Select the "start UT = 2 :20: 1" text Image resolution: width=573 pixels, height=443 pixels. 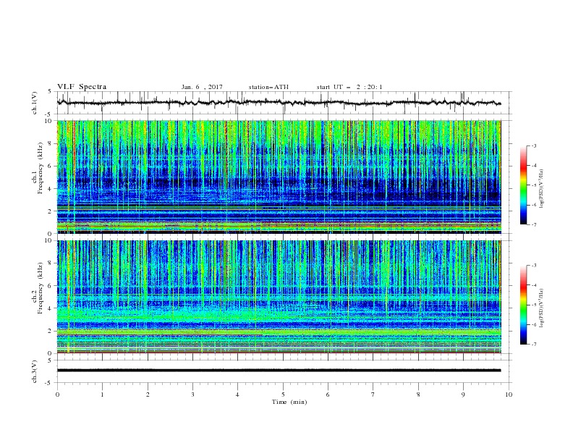pyautogui.click(x=349, y=87)
